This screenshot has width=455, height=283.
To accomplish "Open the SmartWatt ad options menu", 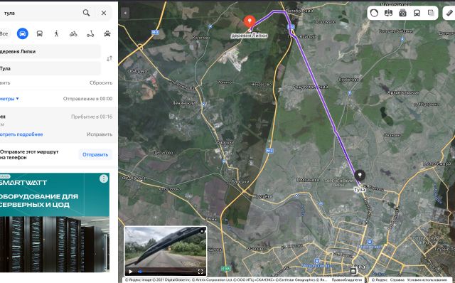I will point(104,178).
